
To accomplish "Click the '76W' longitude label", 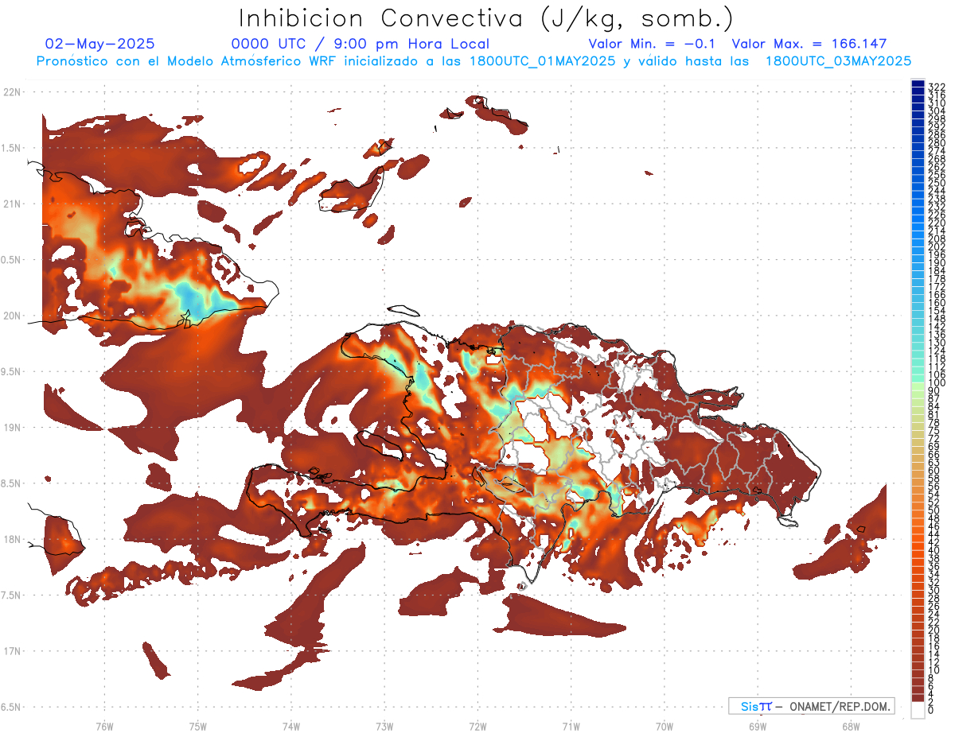I will [x=104, y=726].
